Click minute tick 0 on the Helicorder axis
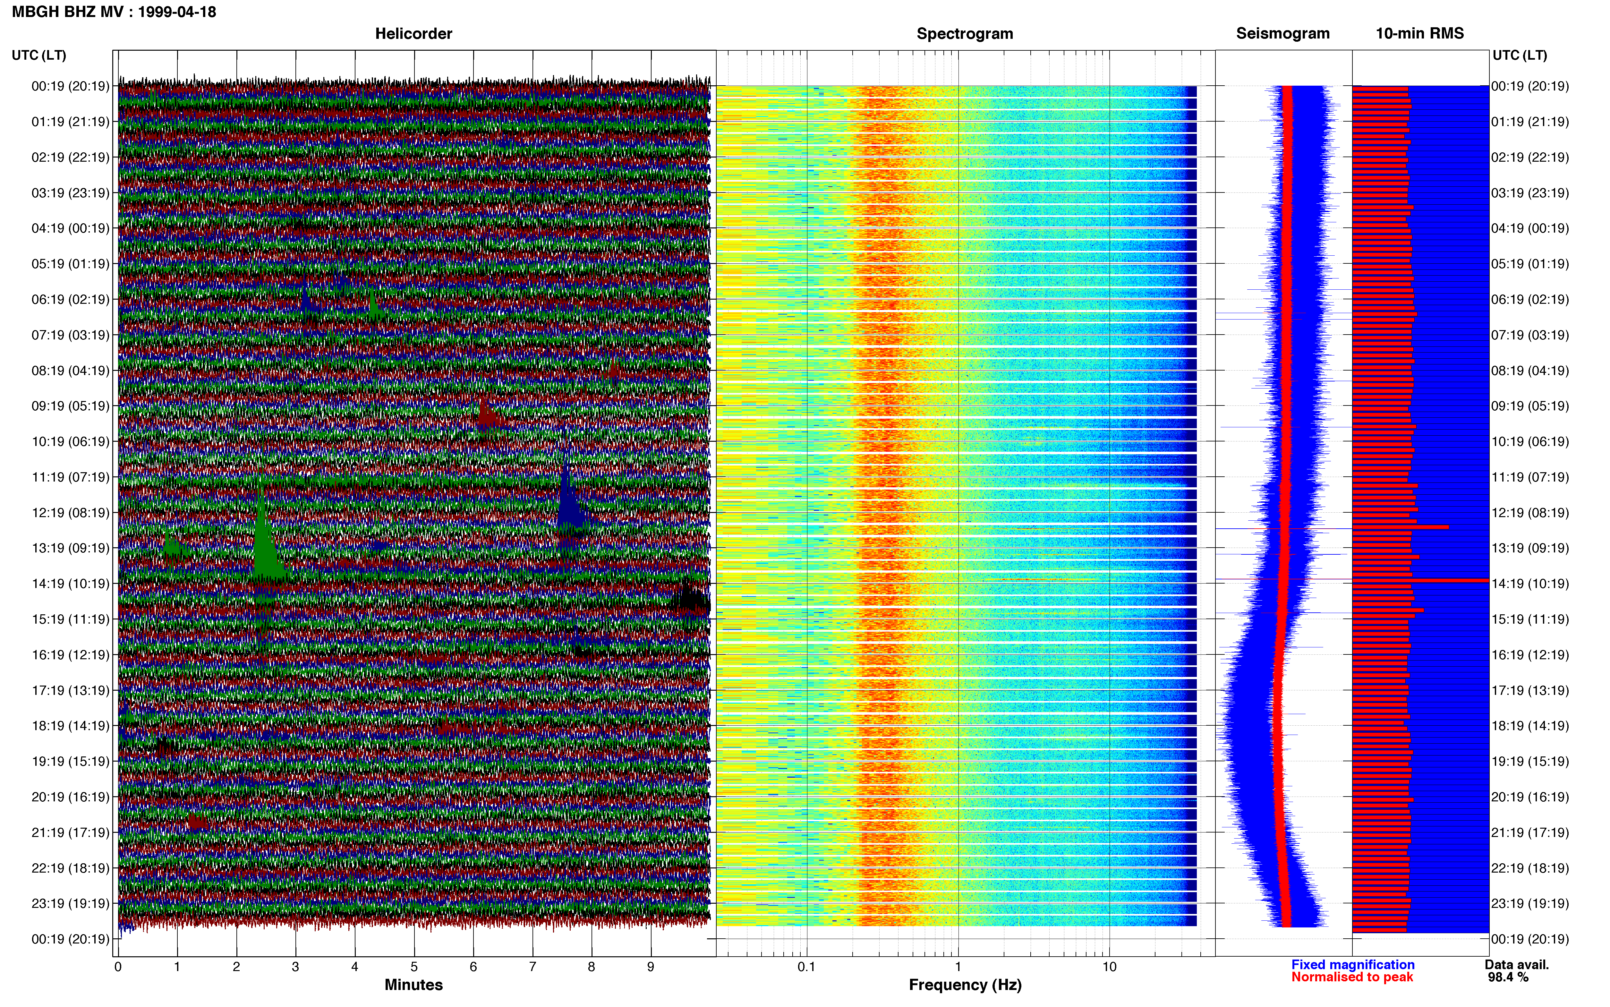This screenshot has height=1007, width=1610. pyautogui.click(x=118, y=966)
